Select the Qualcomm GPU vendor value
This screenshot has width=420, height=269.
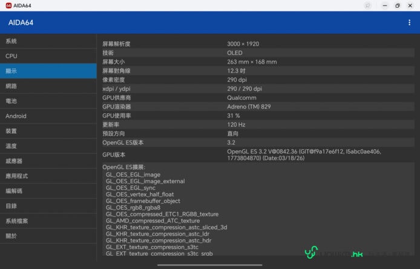tap(241, 98)
